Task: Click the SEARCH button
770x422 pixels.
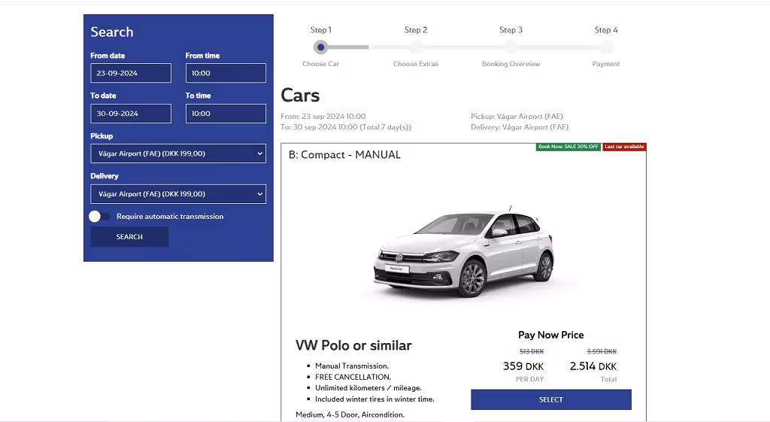Action: click(x=129, y=237)
